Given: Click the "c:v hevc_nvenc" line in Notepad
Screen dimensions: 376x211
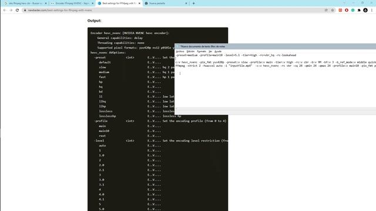Looking at the screenshot, I should [x=276, y=62].
